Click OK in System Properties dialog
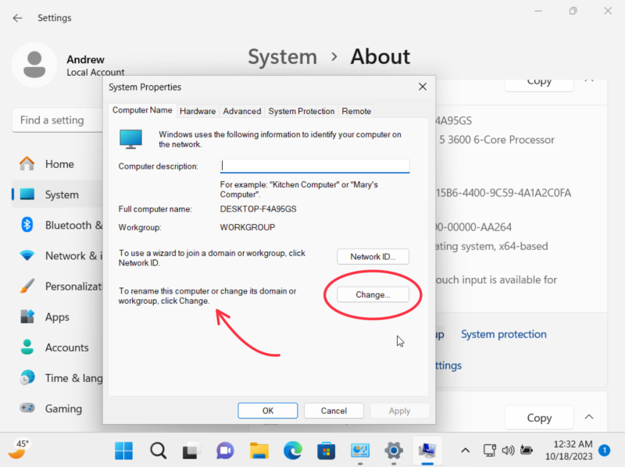The height and width of the screenshot is (467, 625). (x=267, y=410)
